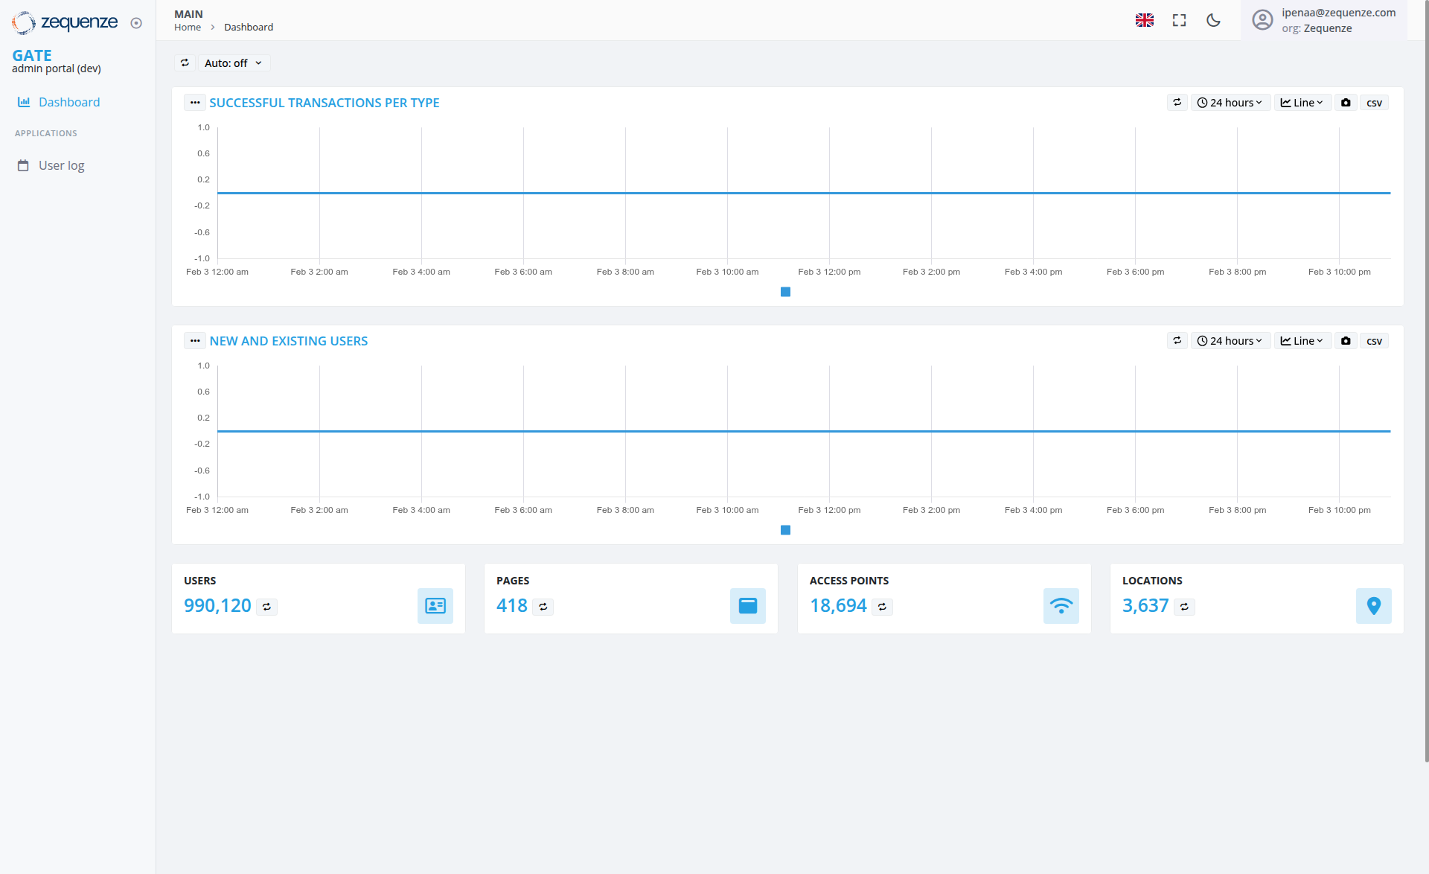Click the Home breadcrumb link
1429x874 pixels.
(x=188, y=28)
